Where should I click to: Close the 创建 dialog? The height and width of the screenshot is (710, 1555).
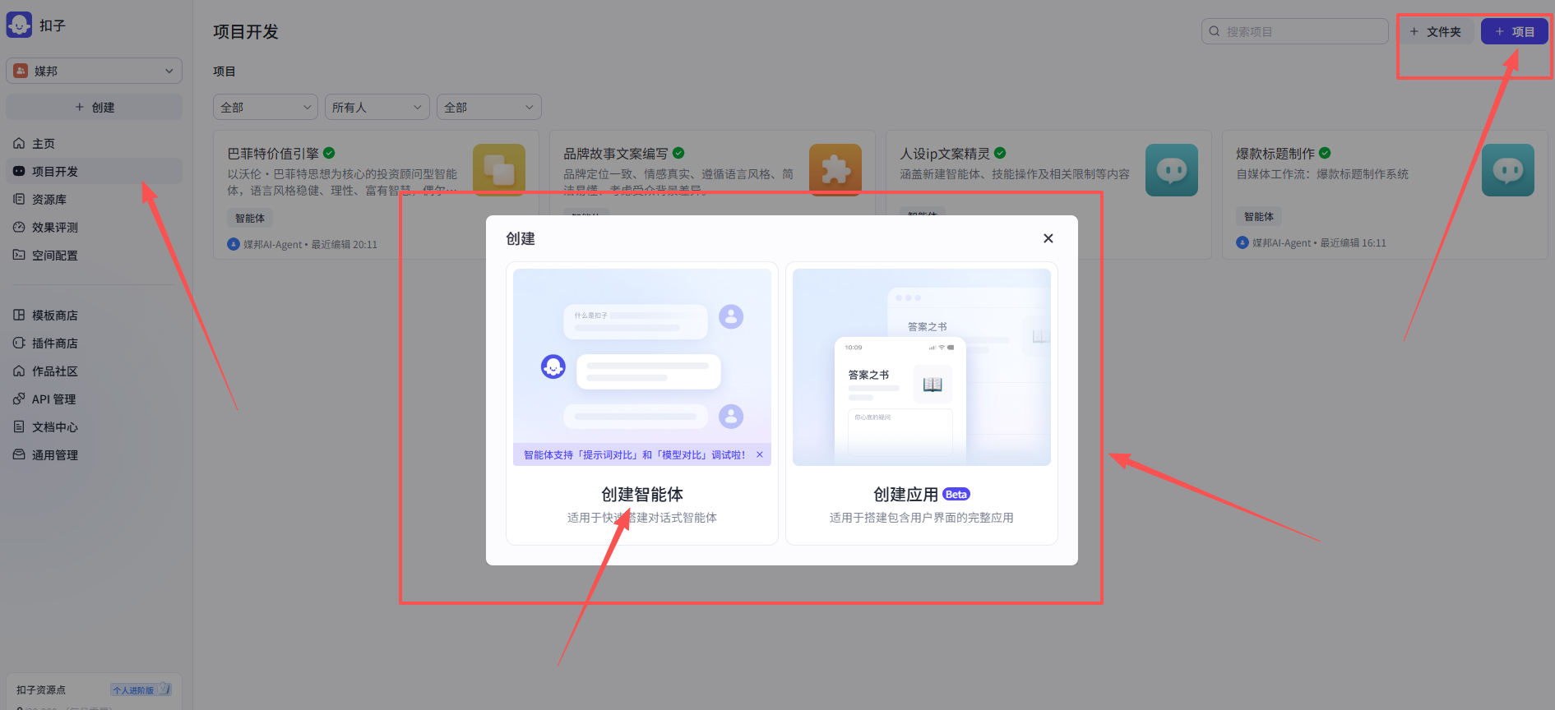pyautogui.click(x=1048, y=238)
